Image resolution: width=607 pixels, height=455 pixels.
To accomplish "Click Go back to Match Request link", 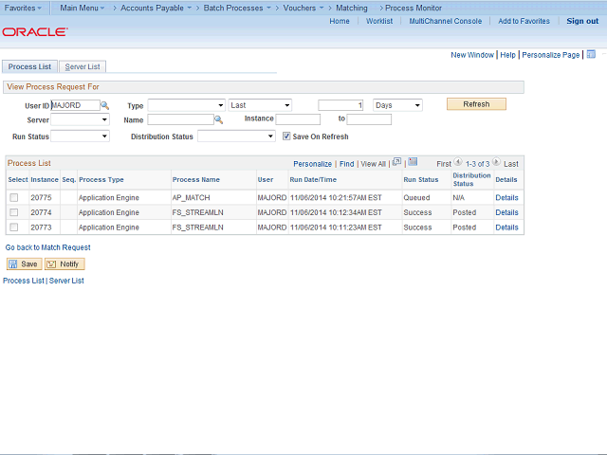I will 48,247.
